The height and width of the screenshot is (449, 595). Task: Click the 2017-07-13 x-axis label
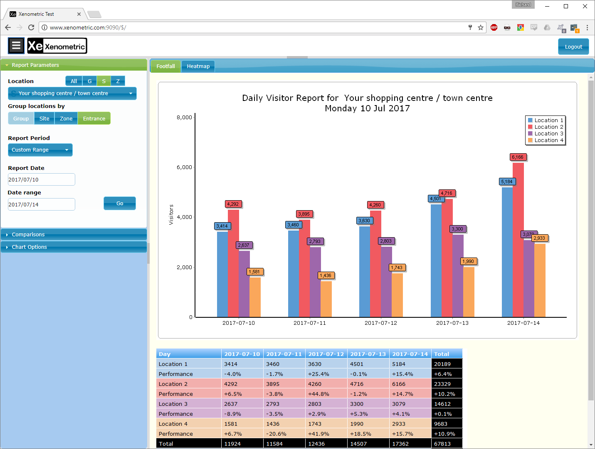click(452, 323)
